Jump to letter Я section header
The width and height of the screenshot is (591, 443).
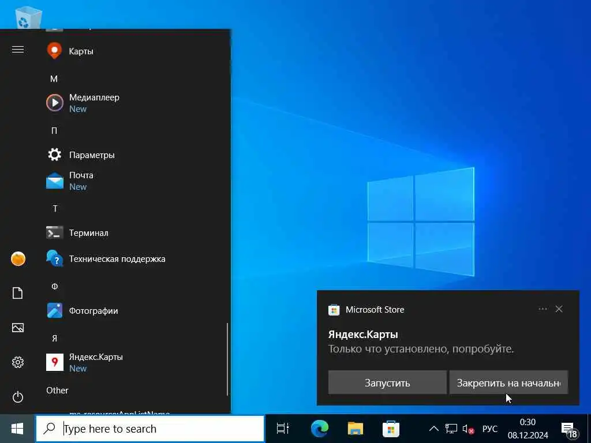(x=55, y=338)
